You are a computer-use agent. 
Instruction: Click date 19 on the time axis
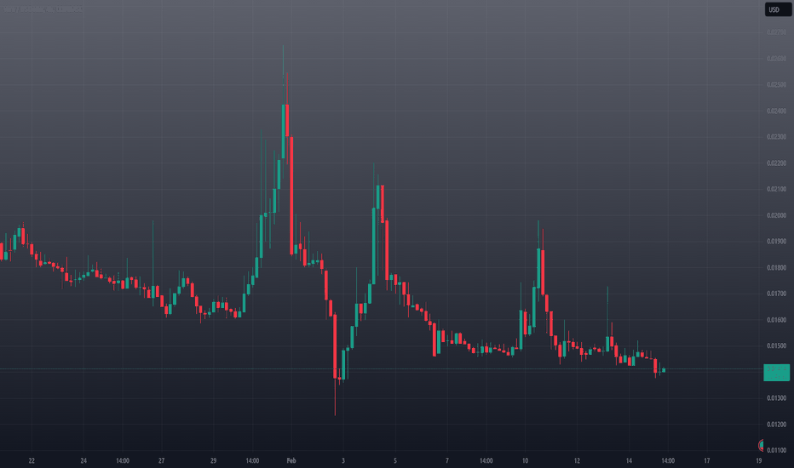(x=758, y=460)
